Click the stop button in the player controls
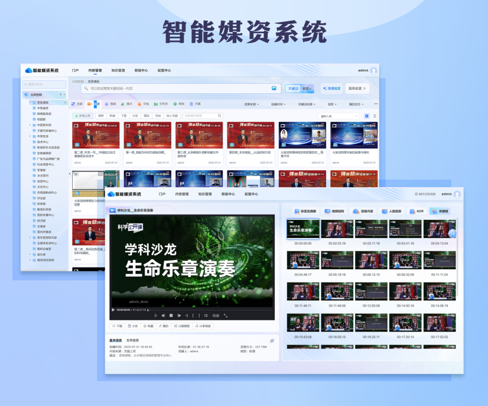This screenshot has height=406, width=488. (x=171, y=316)
